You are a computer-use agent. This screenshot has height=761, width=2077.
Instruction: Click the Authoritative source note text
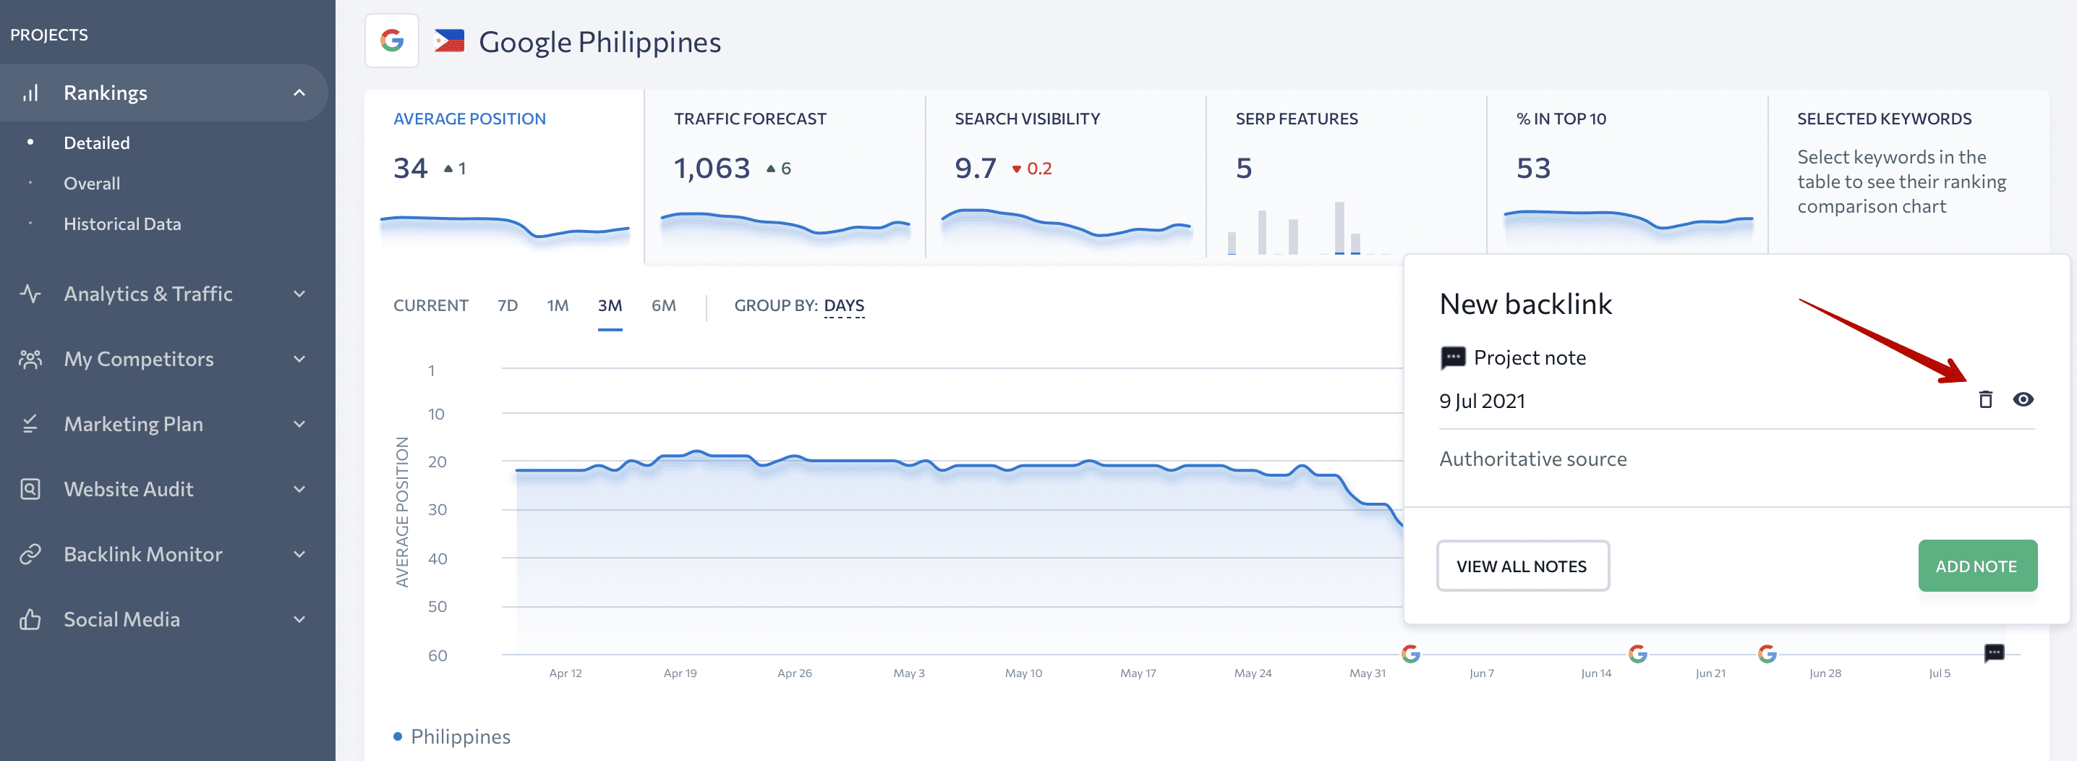1532,459
